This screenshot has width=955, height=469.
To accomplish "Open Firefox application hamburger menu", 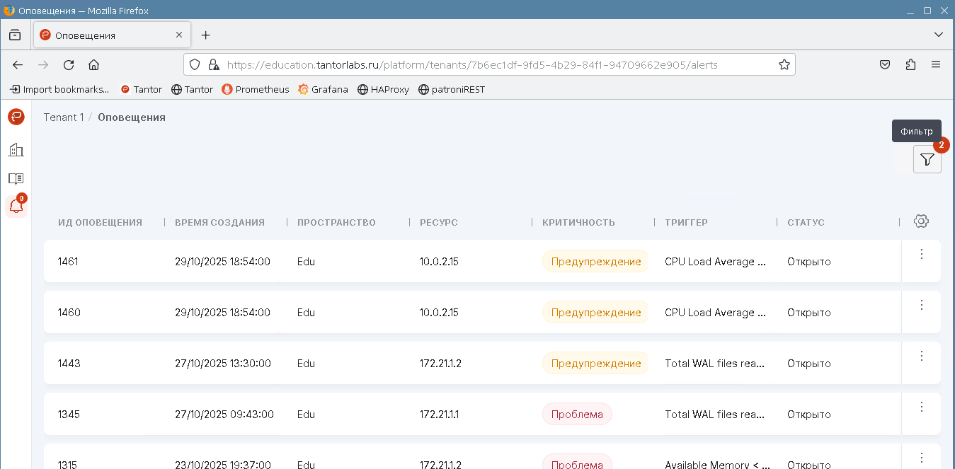I will pos(936,65).
